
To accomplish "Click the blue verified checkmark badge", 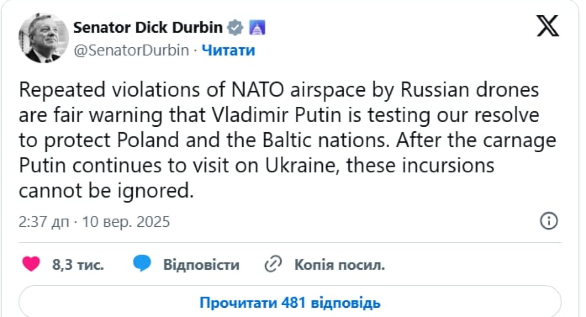I will click(236, 28).
